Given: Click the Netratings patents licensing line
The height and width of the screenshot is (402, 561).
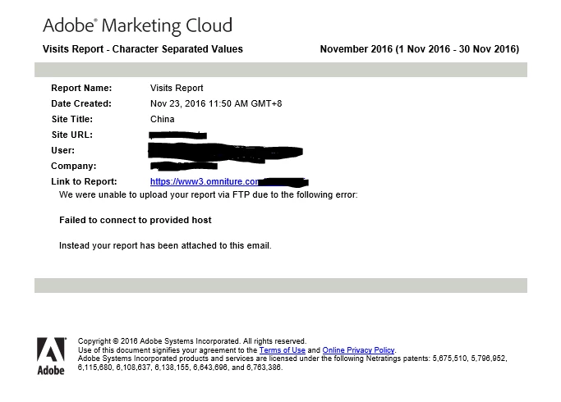Looking at the screenshot, I should (292, 359).
